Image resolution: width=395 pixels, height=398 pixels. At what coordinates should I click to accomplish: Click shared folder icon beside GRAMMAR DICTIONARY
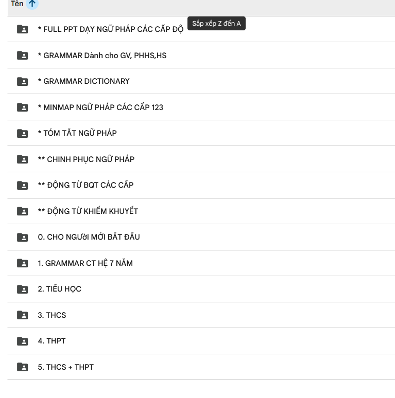click(x=23, y=81)
